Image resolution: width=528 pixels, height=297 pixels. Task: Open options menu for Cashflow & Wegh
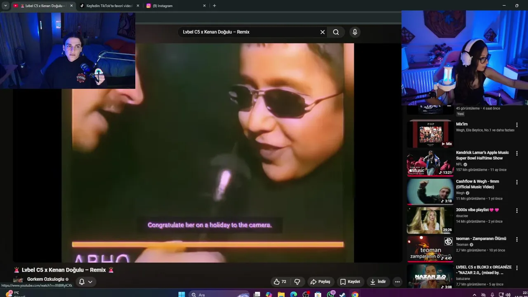[516, 182]
